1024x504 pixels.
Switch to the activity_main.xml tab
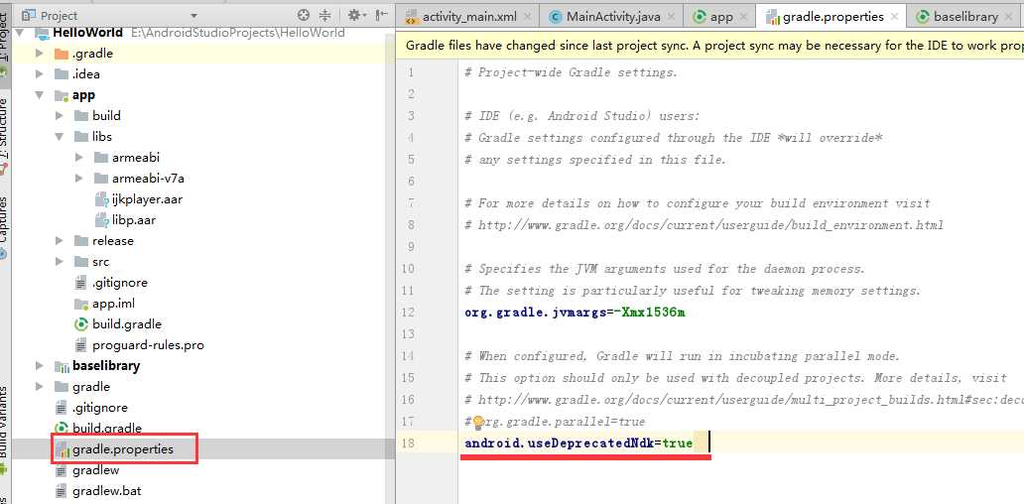pyautogui.click(x=469, y=16)
